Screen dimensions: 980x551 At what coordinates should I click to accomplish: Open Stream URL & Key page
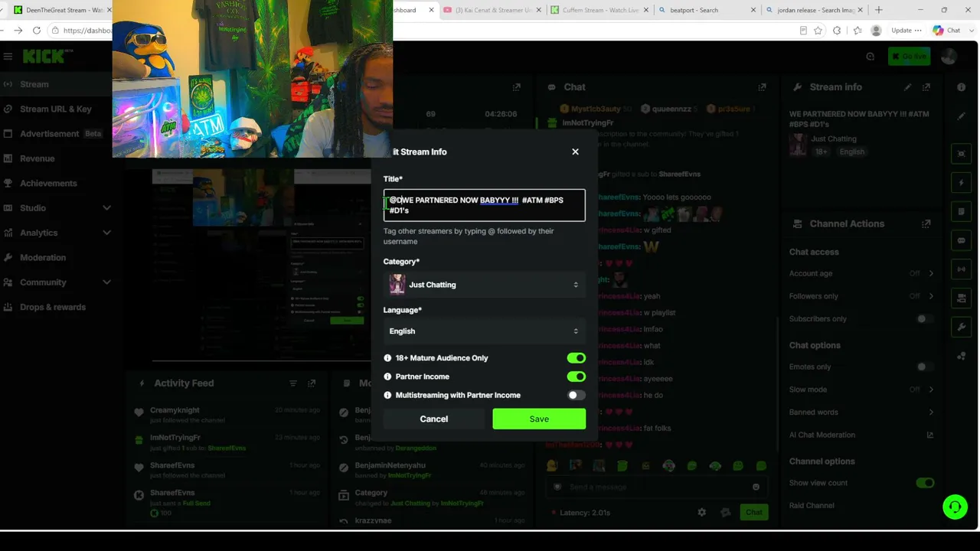click(x=56, y=109)
